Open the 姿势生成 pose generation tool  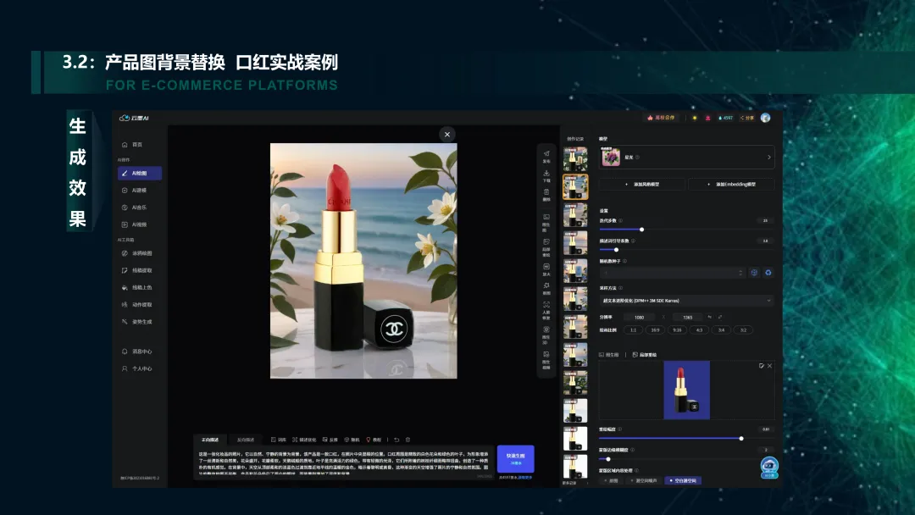pos(136,321)
